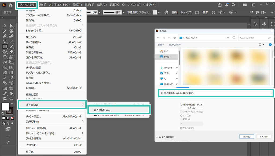The image size is (275, 156).
Task: Click the Up arrow in the export dialog
Action: [x=175, y=38]
